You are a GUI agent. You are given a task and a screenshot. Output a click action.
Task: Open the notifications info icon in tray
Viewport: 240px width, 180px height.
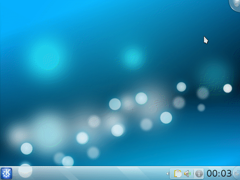pyautogui.click(x=199, y=174)
